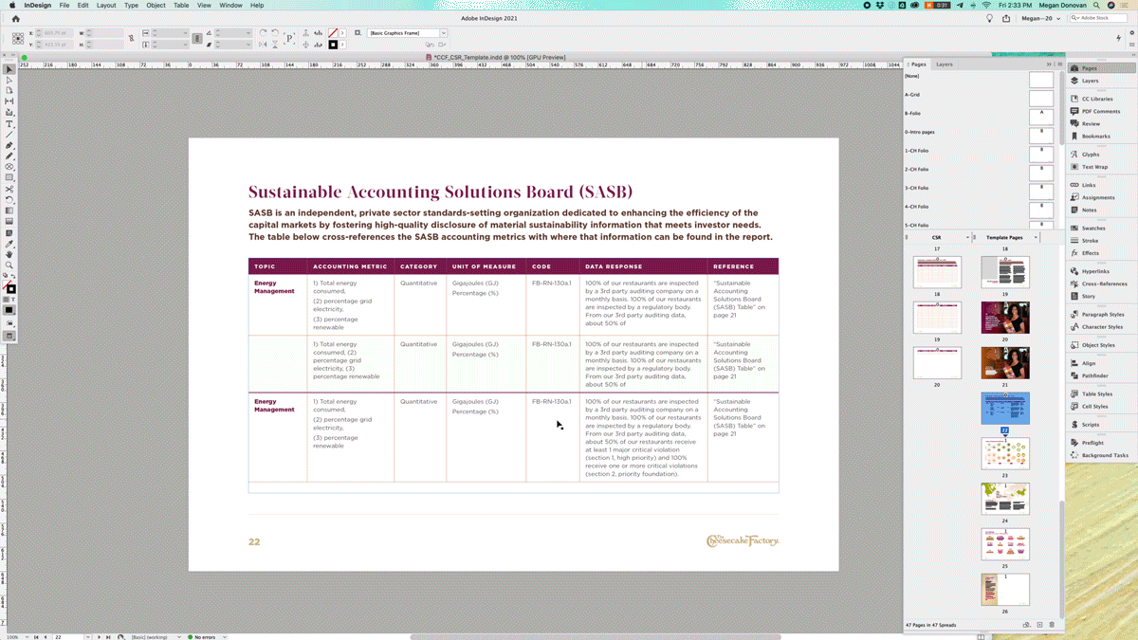
Task: Toggle constrain proportions link icon
Action: 131,38
